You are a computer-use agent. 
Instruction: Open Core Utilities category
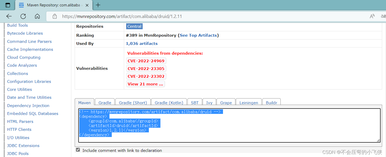(20, 89)
